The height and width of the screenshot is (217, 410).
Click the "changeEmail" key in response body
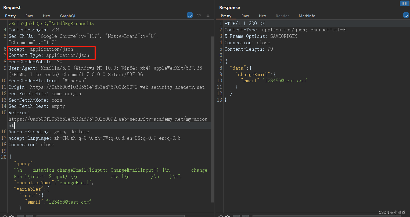coord(253,75)
